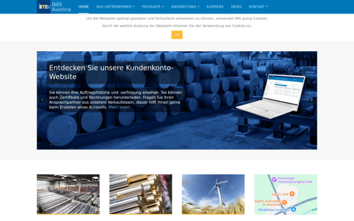Screen dimensions: 354x221
Task: Expand the ANARBEITUNG dropdown menu
Action: (185, 6)
